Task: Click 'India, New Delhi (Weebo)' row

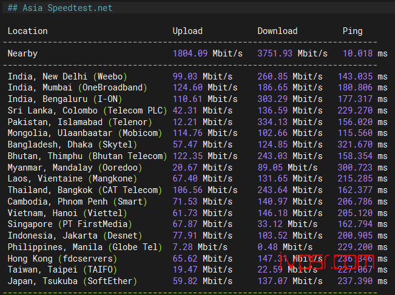Action: tap(67, 76)
